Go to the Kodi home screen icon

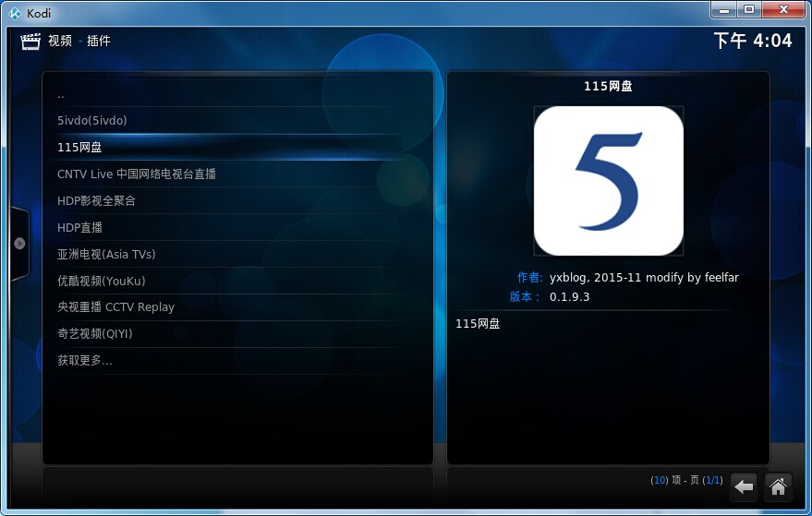coord(779,486)
